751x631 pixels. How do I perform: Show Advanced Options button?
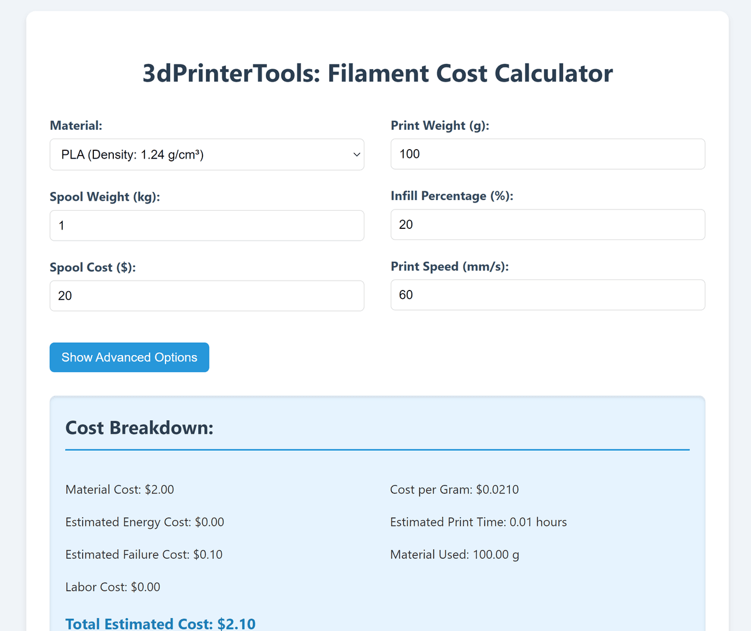(129, 357)
